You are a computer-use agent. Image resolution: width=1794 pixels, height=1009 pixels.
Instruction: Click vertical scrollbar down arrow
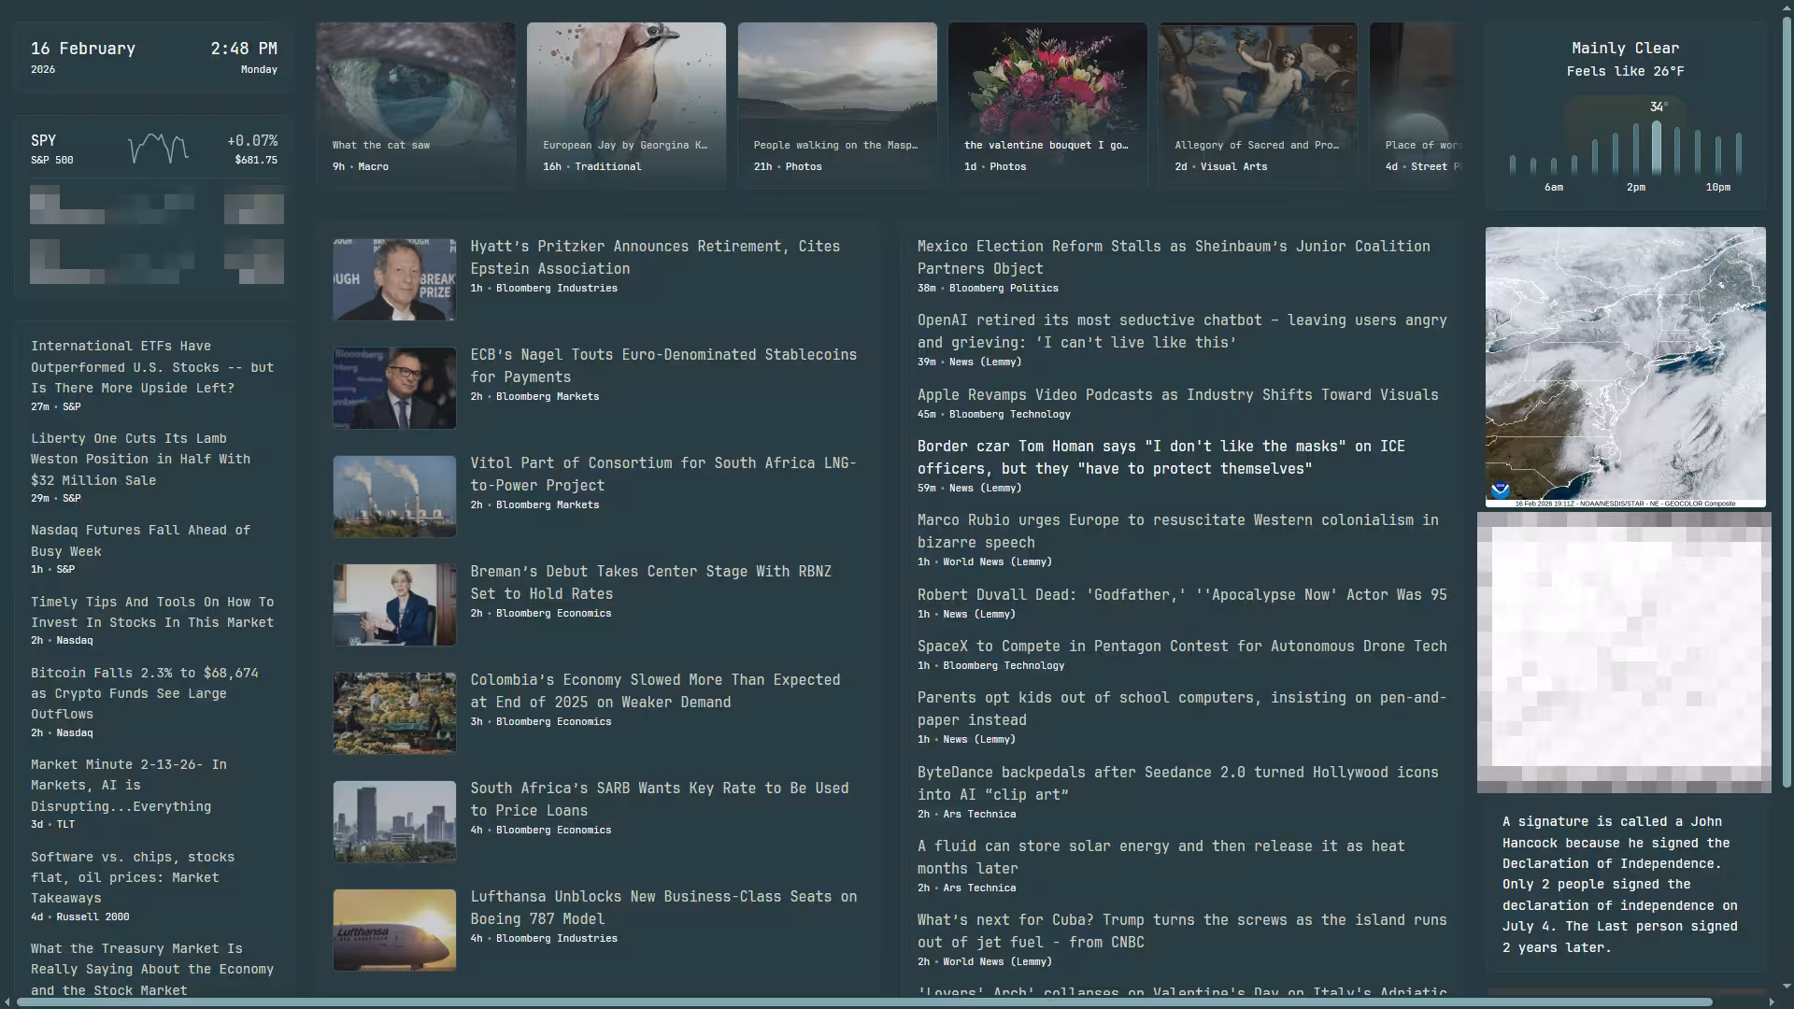pos(1787,986)
